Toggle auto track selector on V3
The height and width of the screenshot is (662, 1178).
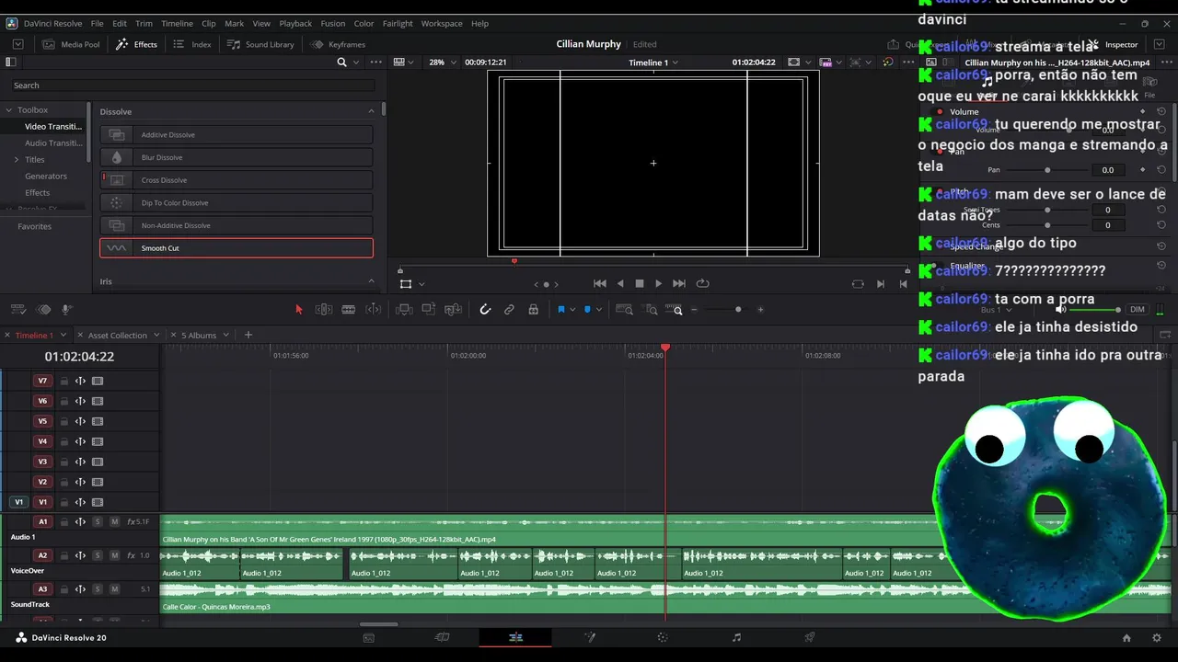(x=80, y=462)
